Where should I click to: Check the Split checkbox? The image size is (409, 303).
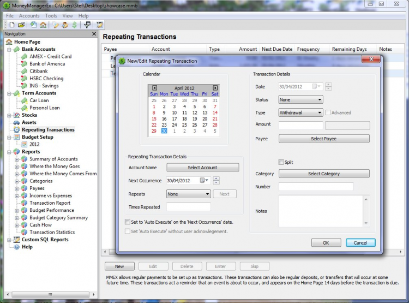tap(281, 162)
